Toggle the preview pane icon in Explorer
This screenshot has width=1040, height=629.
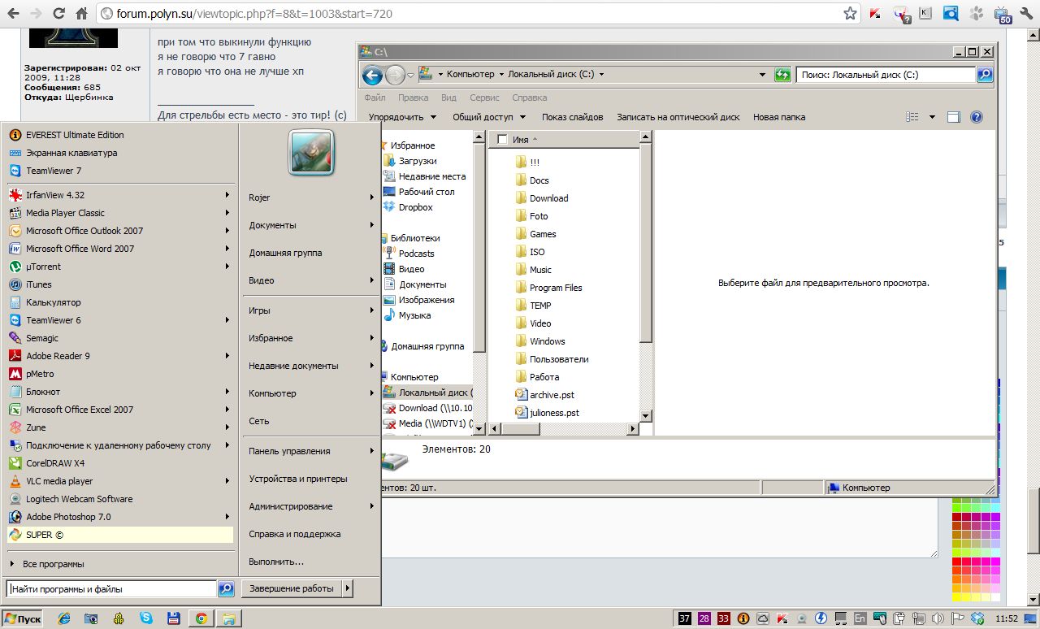point(954,117)
